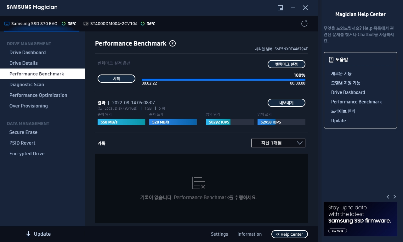Click the 100% progress value
This screenshot has width=403, height=242.
point(299,75)
